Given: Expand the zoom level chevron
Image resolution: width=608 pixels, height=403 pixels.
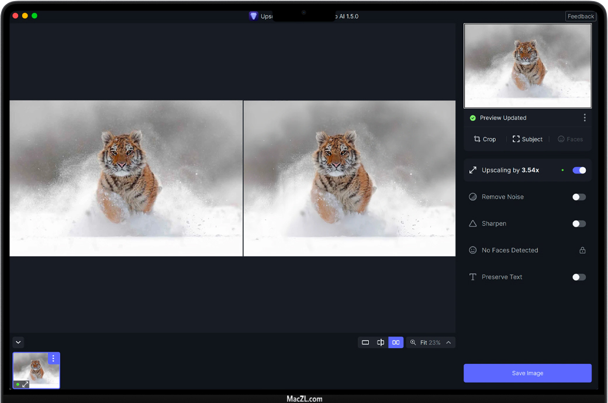Looking at the screenshot, I should (x=448, y=342).
